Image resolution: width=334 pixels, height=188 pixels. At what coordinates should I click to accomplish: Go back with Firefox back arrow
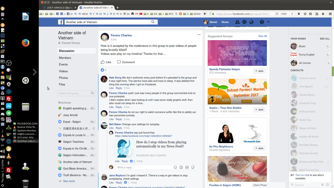pos(205,14)
